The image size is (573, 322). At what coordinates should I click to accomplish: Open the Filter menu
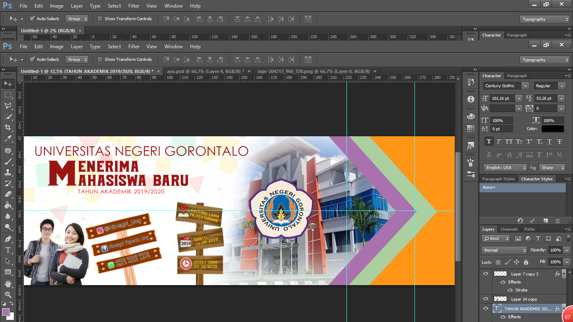coord(133,47)
